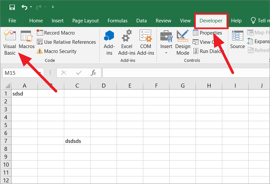The image size is (270, 184).
Task: Switch to the View tab
Action: pyautogui.click(x=185, y=21)
